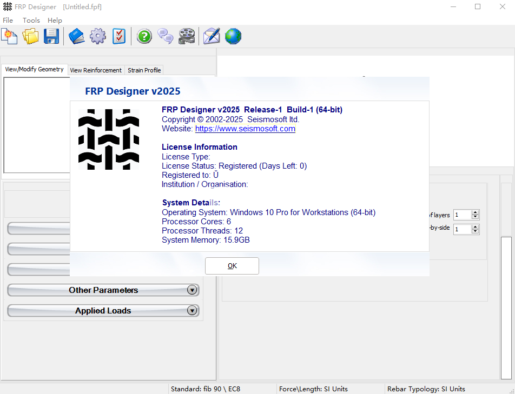Save project using the floppy disk icon

pyautogui.click(x=51, y=36)
